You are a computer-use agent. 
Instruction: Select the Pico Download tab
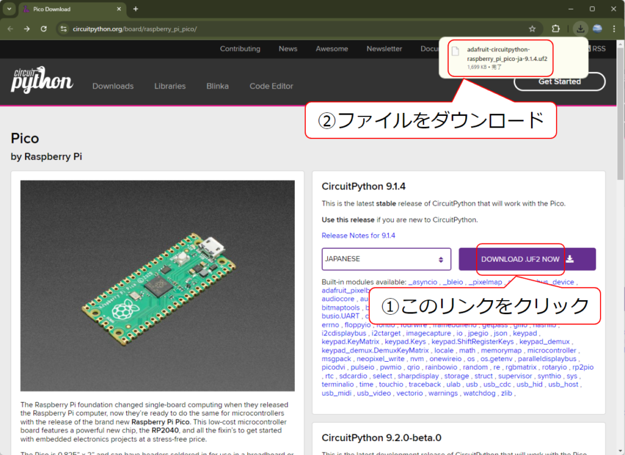point(72,9)
